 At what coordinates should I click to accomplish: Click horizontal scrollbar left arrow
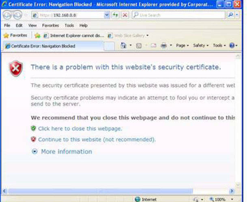4,191
